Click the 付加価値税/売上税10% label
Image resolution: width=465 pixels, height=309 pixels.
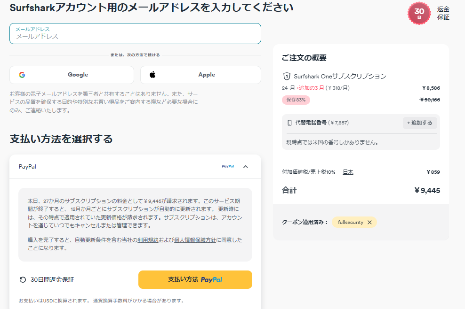pos(308,172)
